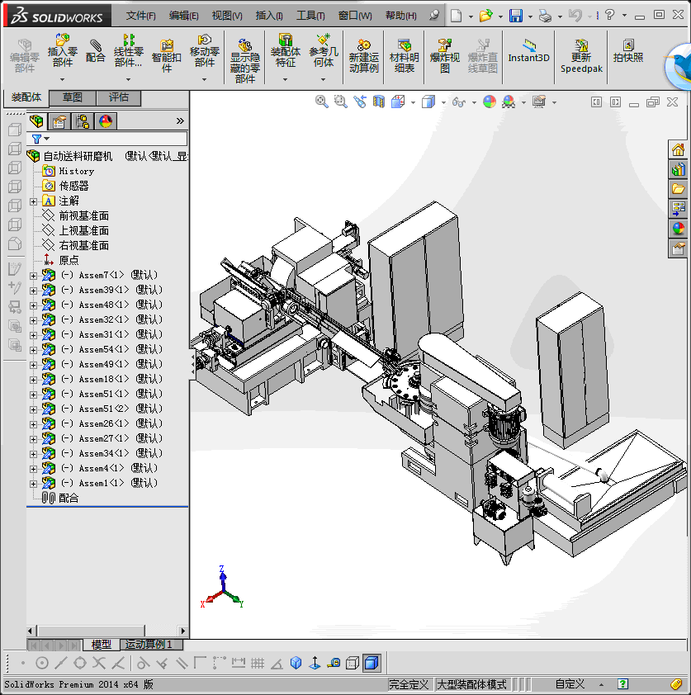Open the PropertyManager tab icon
This screenshot has height=695, width=691.
59,121
